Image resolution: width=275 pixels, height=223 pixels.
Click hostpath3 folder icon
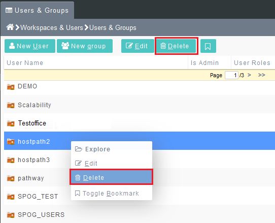(11, 160)
